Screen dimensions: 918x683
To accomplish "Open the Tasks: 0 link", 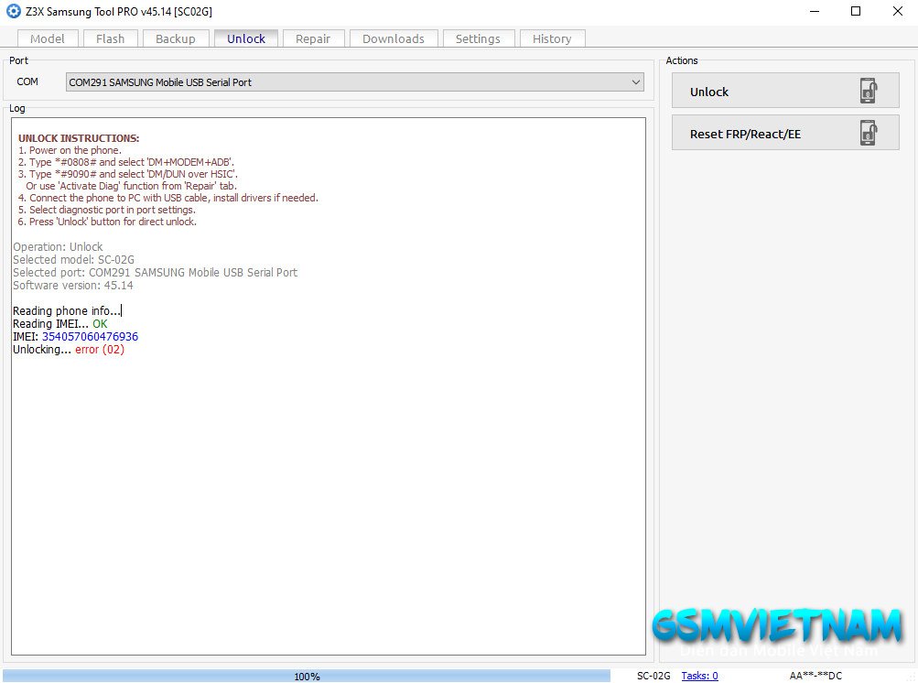I will [699, 676].
